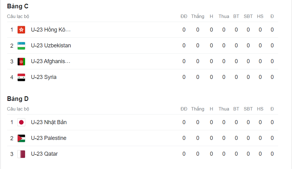Click the Syria flag icon
Viewport: 292px width, 169px height.
coord(21,77)
